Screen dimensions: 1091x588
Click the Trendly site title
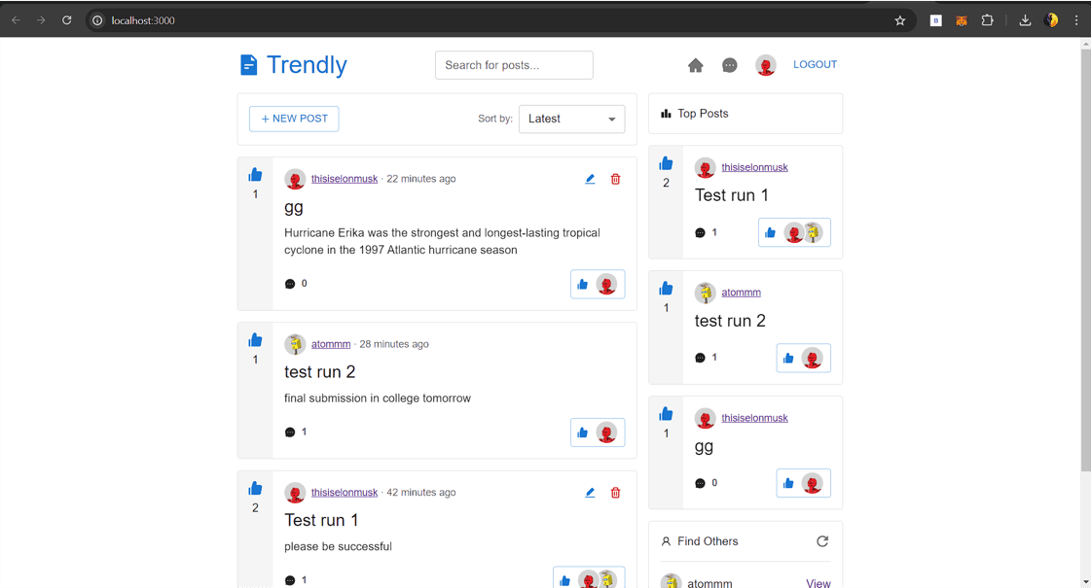click(x=307, y=65)
